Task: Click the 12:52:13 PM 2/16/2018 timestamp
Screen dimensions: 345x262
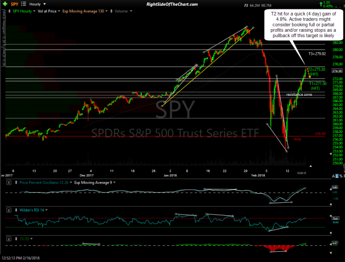Action: (x=20, y=258)
